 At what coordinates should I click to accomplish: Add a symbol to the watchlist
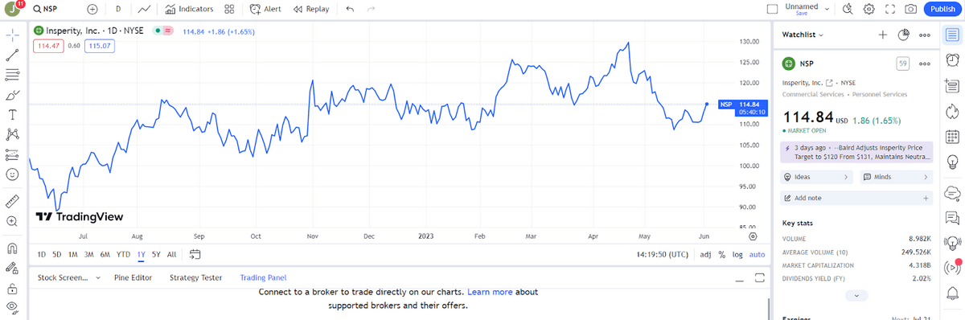[x=882, y=35]
